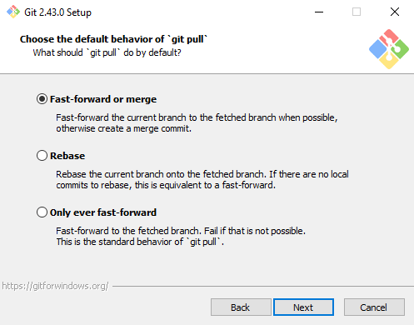The height and width of the screenshot is (325, 414).
Task: Click the 'Only ever fast-forward' label
Action: tap(103, 212)
